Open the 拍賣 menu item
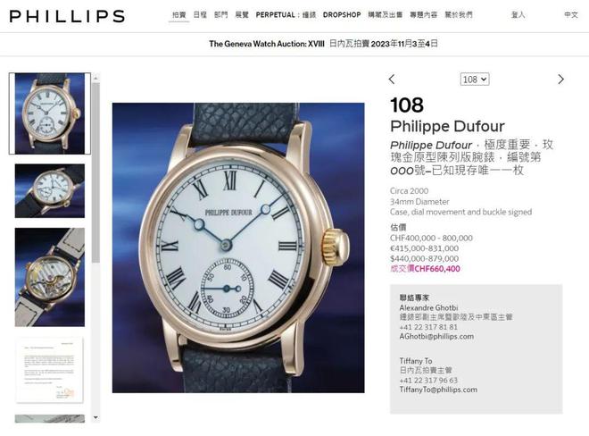 [x=178, y=15]
